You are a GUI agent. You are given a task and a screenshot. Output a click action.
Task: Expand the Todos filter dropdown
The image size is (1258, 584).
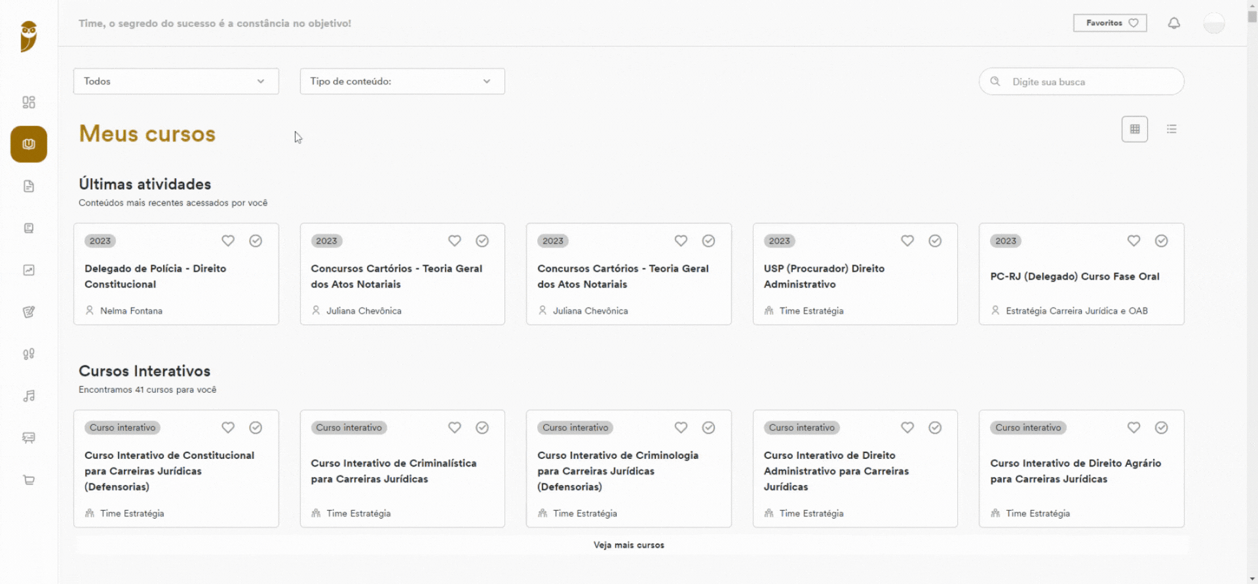(176, 81)
